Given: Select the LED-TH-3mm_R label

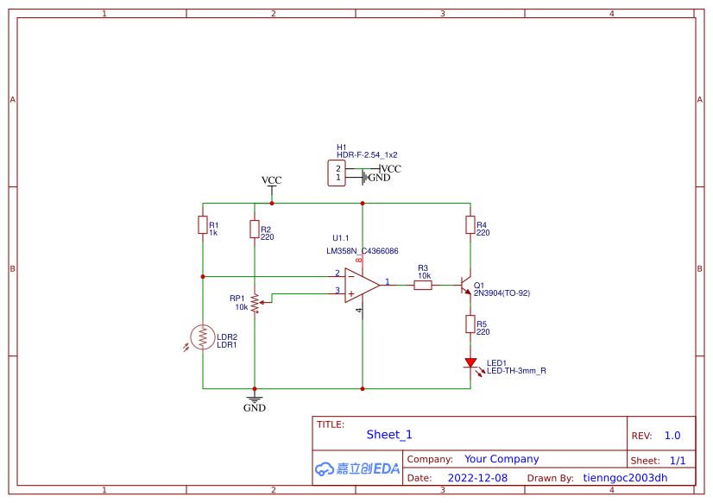Looking at the screenshot, I should pos(516,371).
